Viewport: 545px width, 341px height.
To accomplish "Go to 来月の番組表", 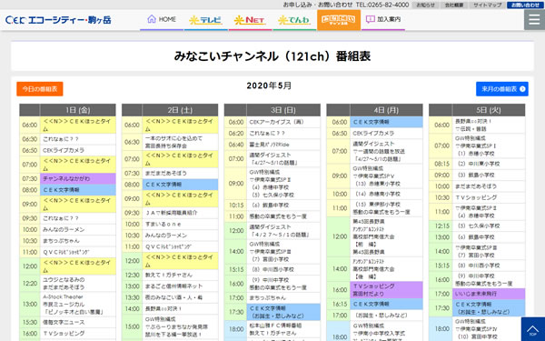I will 502,89.
